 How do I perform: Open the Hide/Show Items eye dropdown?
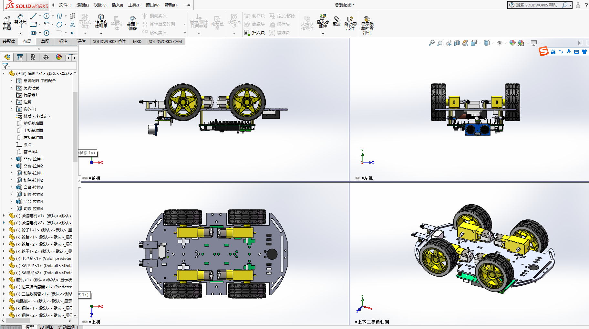(506, 43)
